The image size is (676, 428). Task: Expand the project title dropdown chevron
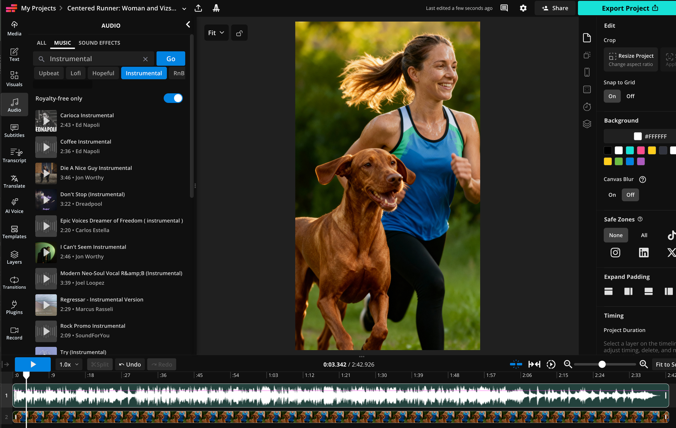[x=184, y=9]
